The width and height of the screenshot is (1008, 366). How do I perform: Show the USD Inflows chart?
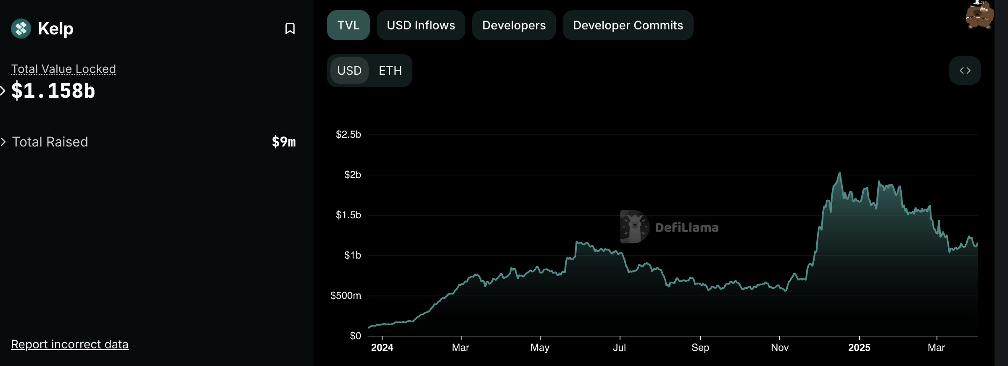click(421, 25)
